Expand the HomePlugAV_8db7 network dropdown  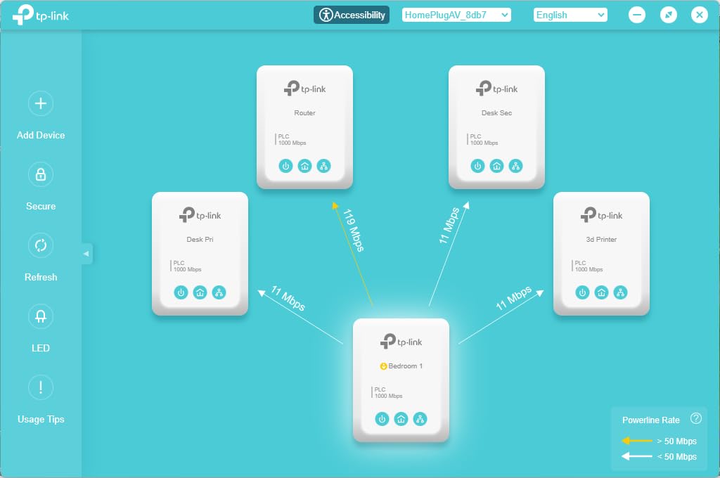(456, 15)
